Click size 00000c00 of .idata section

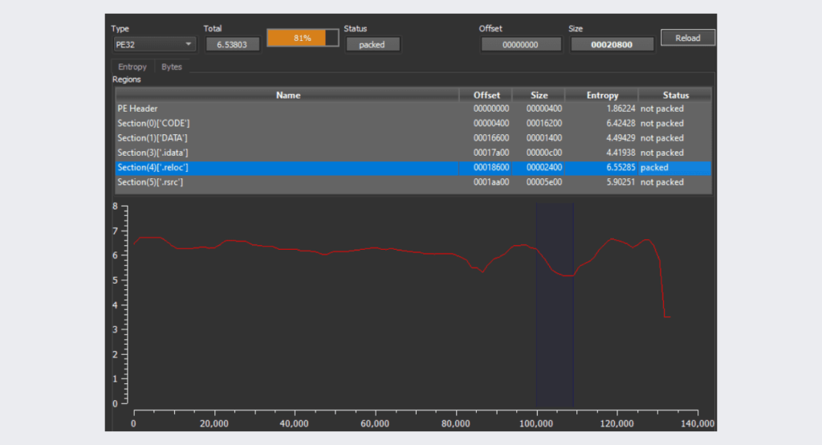(544, 153)
